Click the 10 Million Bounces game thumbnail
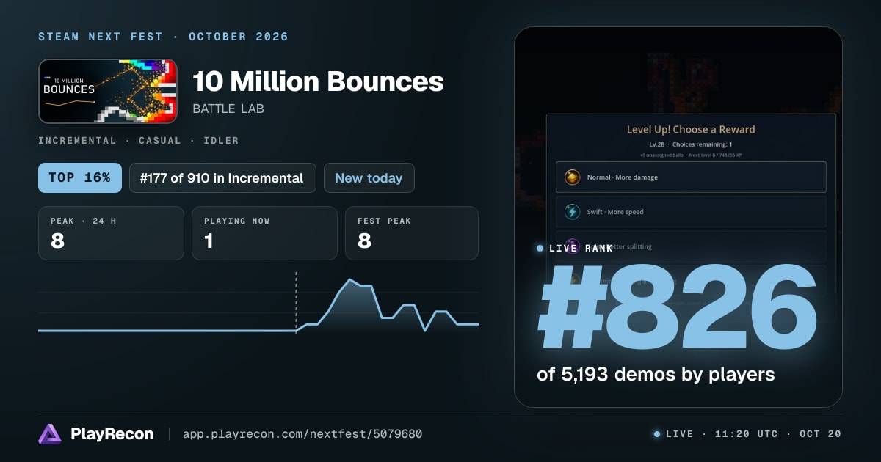This screenshot has height=462, width=881. click(x=108, y=91)
